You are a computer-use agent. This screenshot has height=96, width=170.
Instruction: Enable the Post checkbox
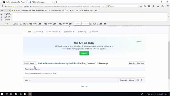click(14, 24)
